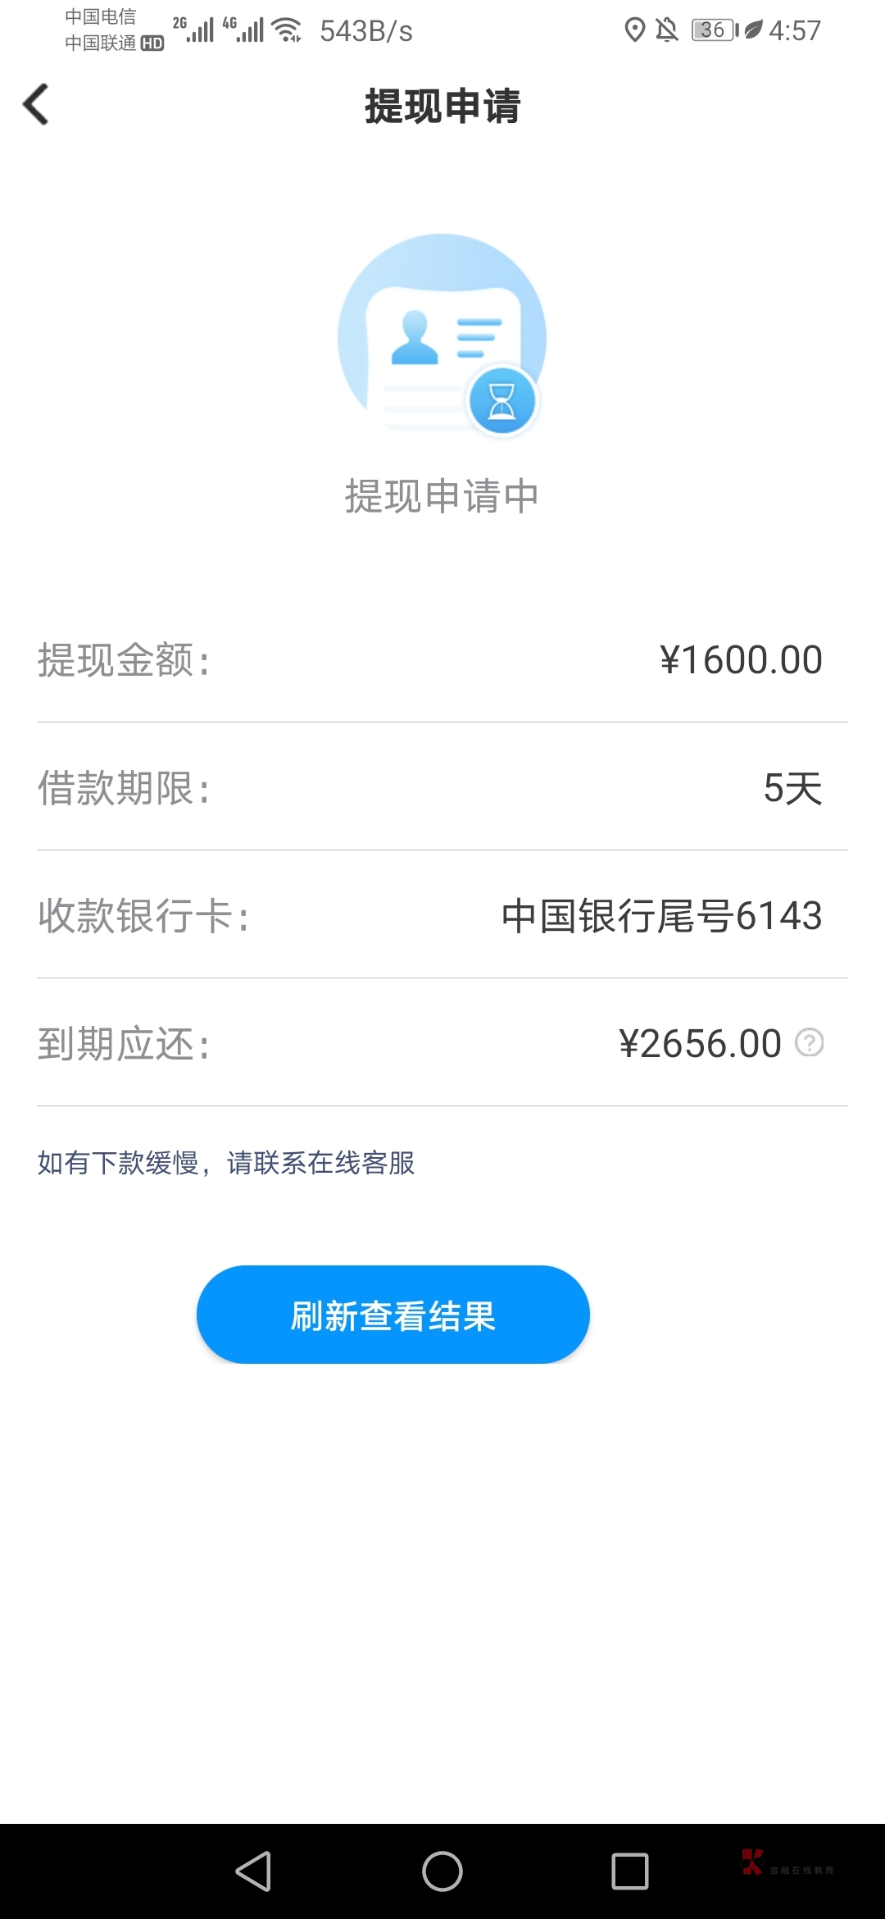Tap the watermark logo in bottom corner
This screenshot has width=885, height=1919.
click(x=785, y=1863)
